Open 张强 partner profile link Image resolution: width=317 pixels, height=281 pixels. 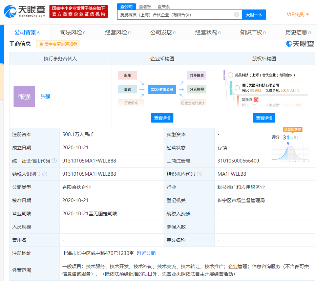pyautogui.click(x=45, y=96)
